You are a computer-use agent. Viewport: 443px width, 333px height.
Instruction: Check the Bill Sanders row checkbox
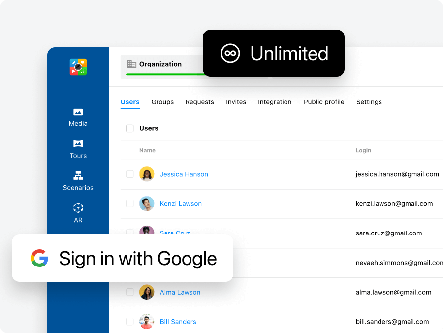pos(129,321)
